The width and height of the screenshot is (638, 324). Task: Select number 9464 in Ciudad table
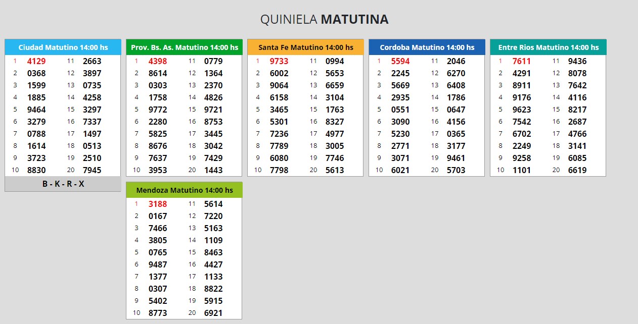[36, 110]
